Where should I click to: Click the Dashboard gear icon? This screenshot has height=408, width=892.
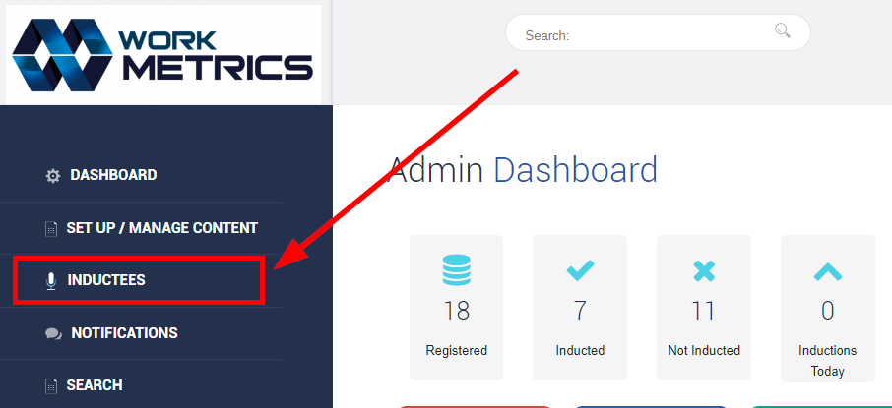pyautogui.click(x=52, y=176)
